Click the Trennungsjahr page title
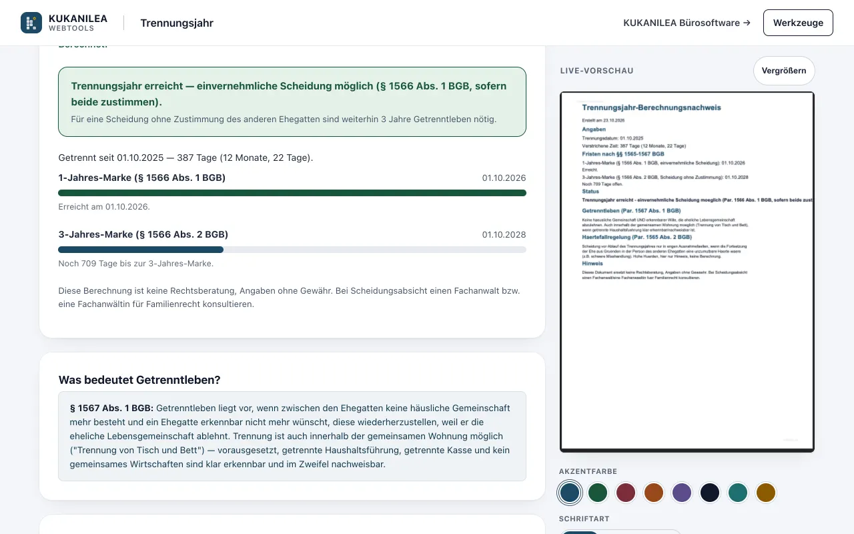 [x=177, y=23]
